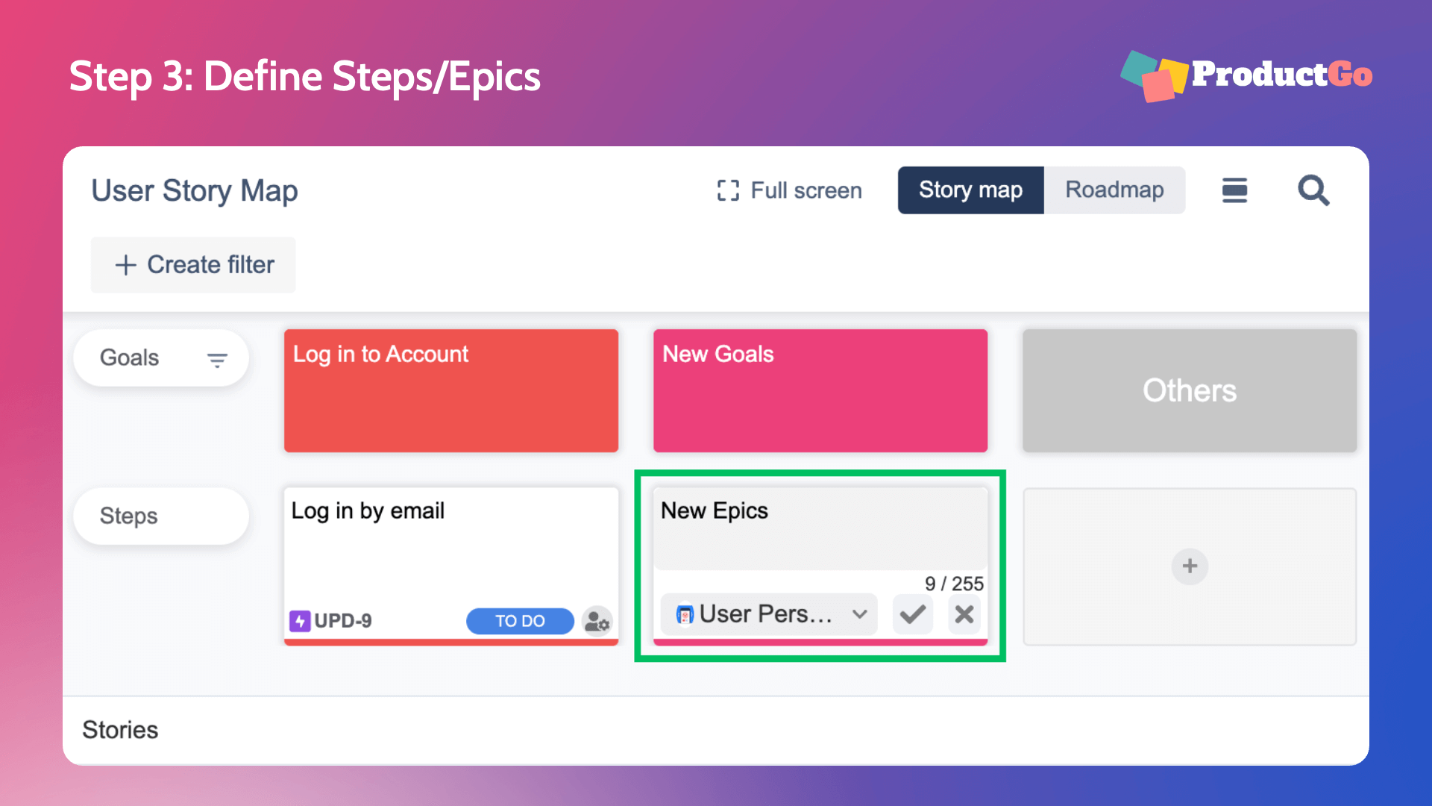Click the UPD-9 epic issue type icon
This screenshot has height=806, width=1432.
(300, 620)
